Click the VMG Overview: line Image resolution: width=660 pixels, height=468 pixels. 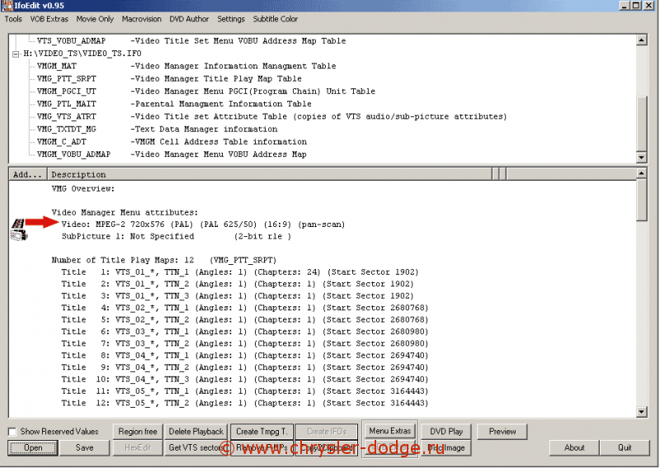point(83,189)
